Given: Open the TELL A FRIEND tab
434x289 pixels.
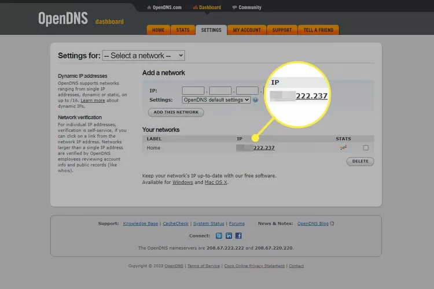Looking at the screenshot, I should click(318, 30).
